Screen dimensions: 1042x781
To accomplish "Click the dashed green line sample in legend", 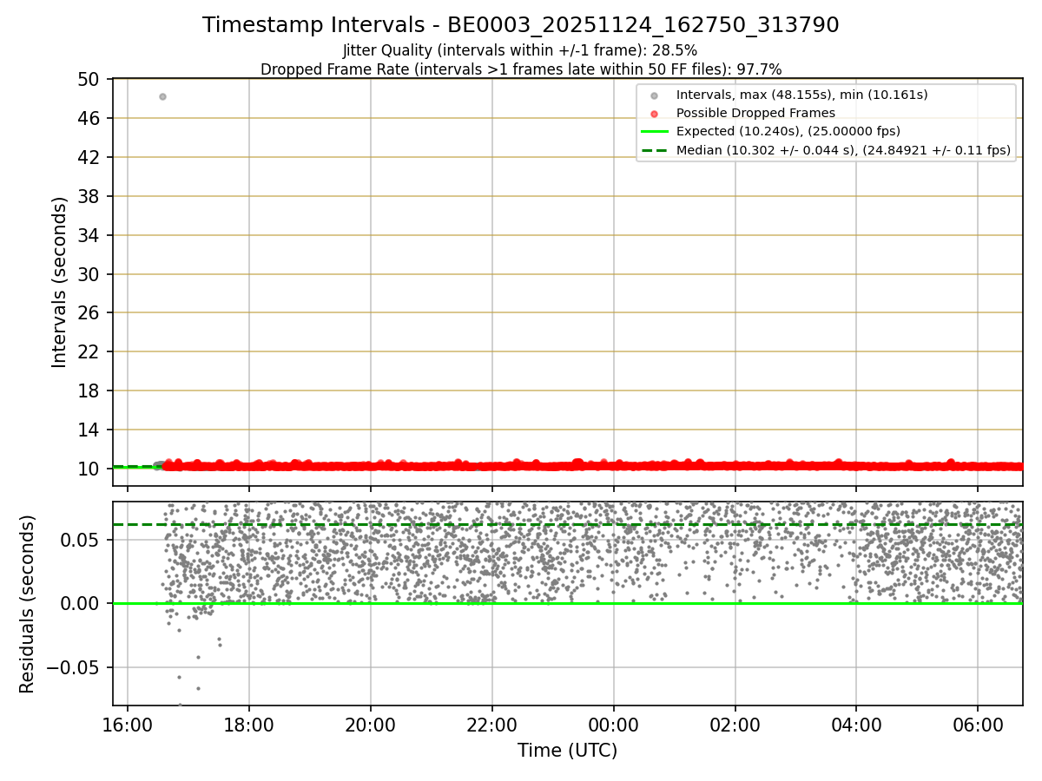I will (655, 150).
